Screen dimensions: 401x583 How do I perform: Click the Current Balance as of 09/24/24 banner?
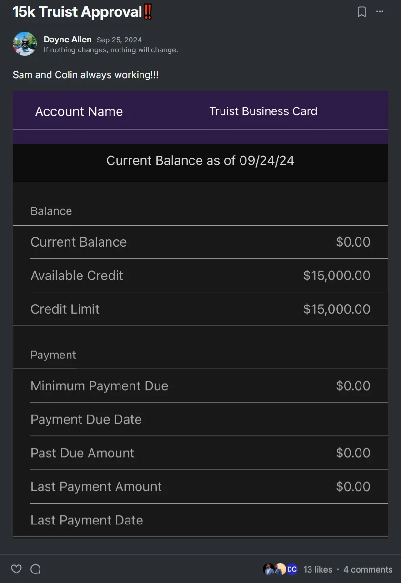[200, 161]
